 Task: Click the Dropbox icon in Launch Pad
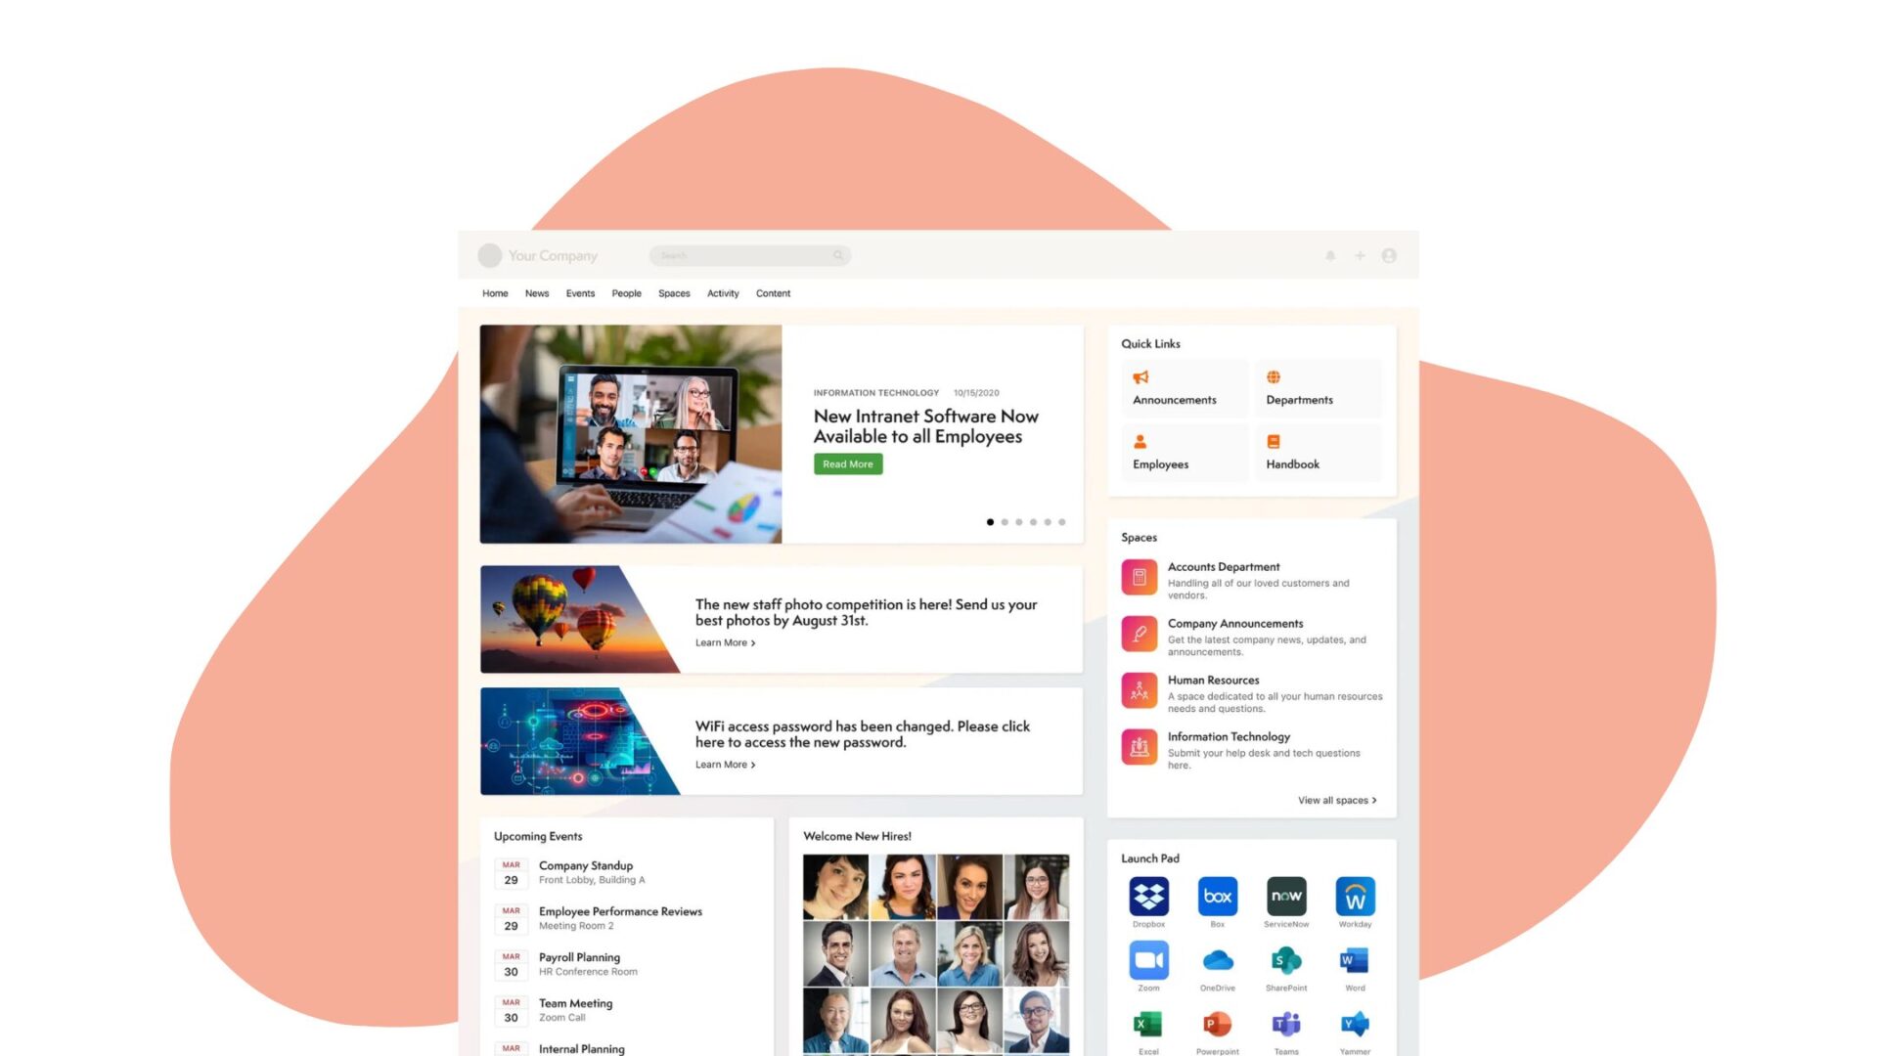pyautogui.click(x=1148, y=895)
